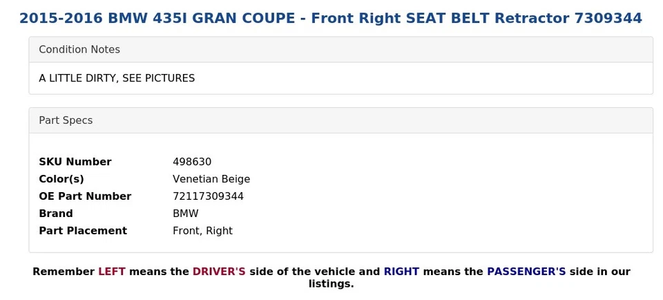The image size is (663, 300).
Task: Click the BMW 435I Gran Coupe listing title
Action: click(331, 19)
